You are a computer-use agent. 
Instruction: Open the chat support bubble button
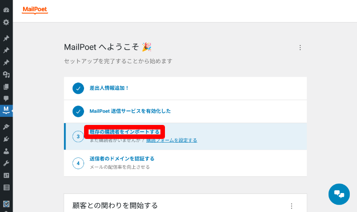(x=339, y=194)
